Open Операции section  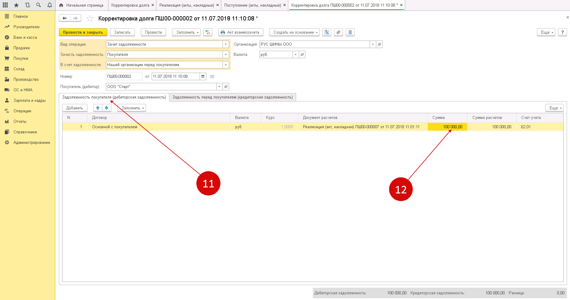pos(22,111)
